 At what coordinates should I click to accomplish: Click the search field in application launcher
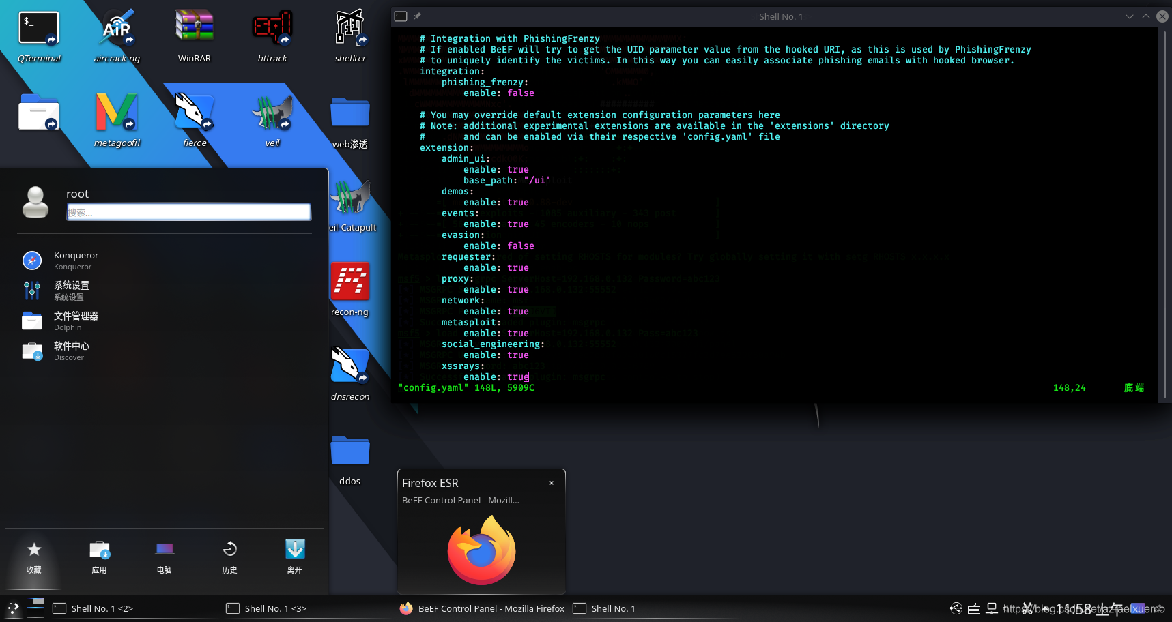point(189,212)
